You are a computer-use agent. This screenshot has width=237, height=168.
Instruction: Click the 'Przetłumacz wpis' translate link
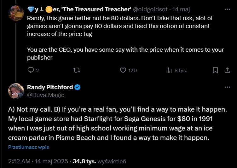[x=29, y=147]
